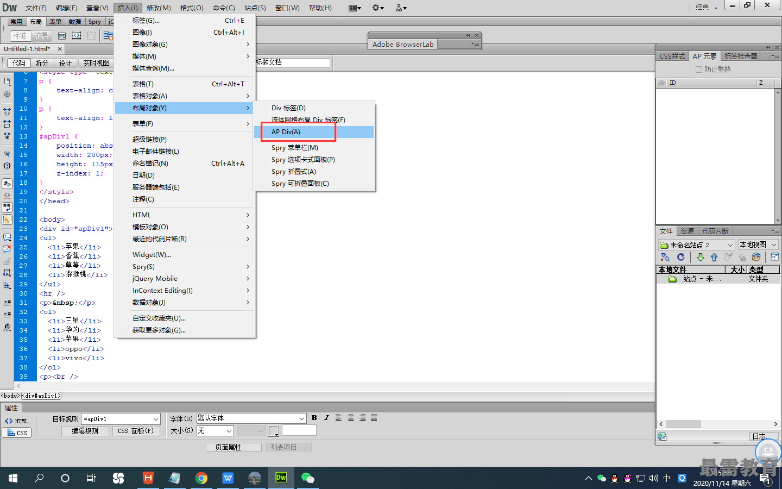Click the 页面属性... button
The height and width of the screenshot is (489, 782).
click(x=234, y=447)
